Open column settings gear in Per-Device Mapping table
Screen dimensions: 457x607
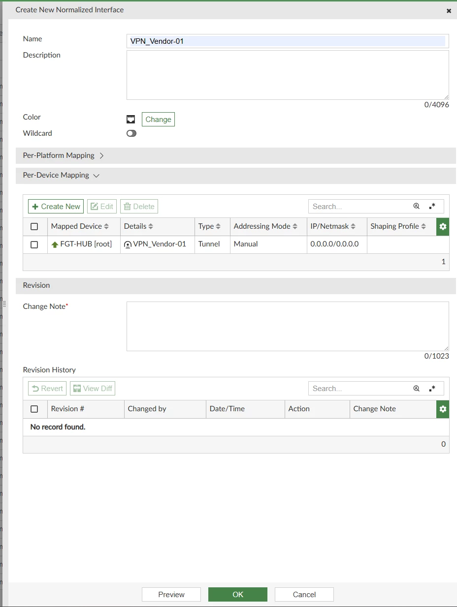tap(443, 226)
